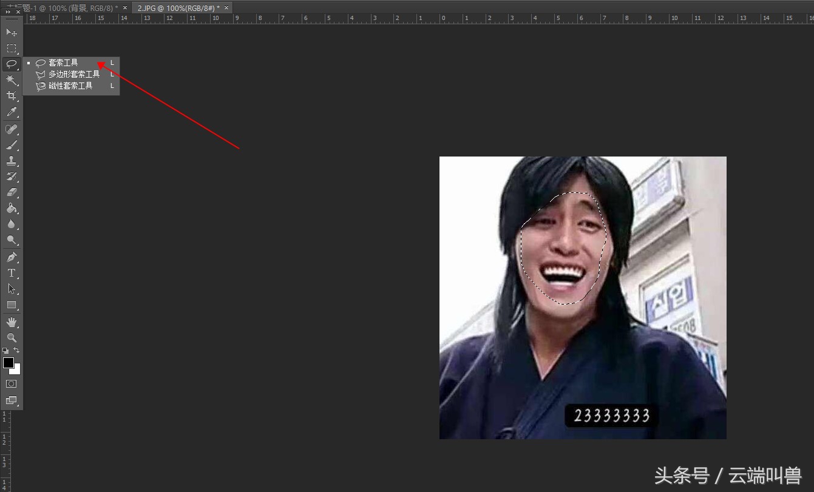Swap foreground and background colors
Screen dimensions: 814x492
[17, 351]
